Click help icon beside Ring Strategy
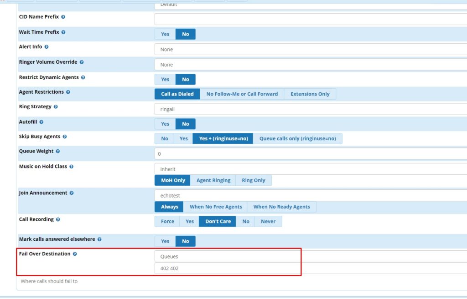The width and height of the screenshot is (467, 299). 56,107
